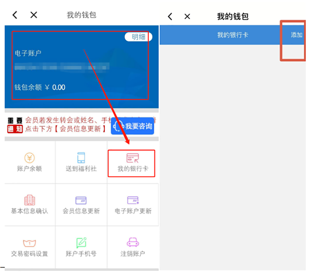Tap the X to close the wallet page
The height and width of the screenshot is (275, 310).
click(33, 15)
